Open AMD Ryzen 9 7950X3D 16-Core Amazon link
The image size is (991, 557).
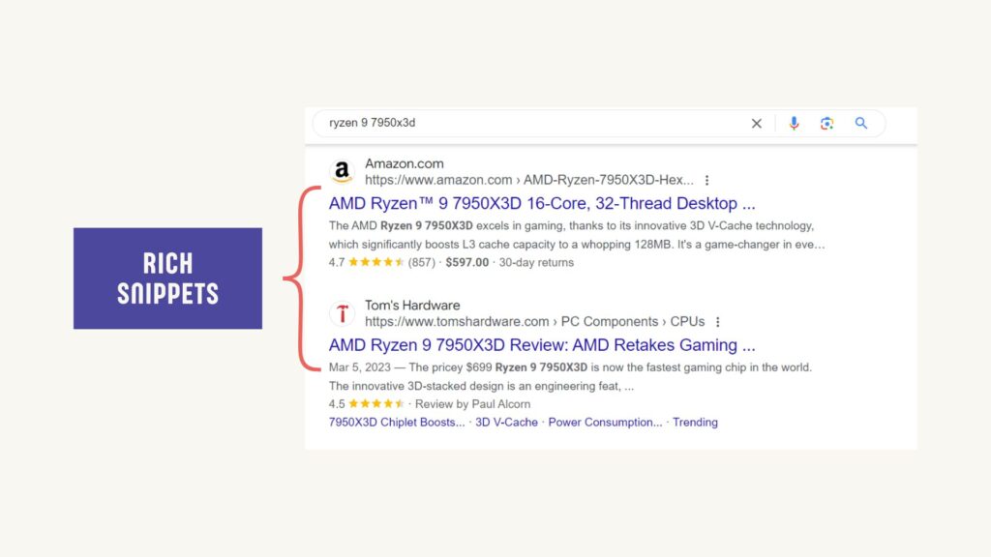542,203
